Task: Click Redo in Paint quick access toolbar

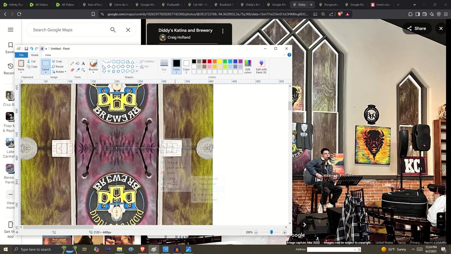Action: pyautogui.click(x=36, y=49)
